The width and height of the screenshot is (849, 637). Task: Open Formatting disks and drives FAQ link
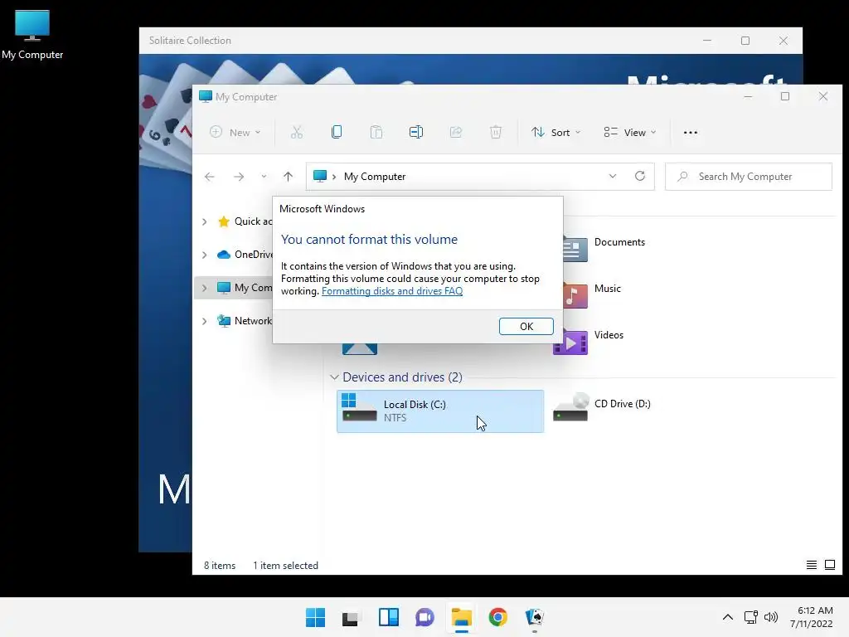point(392,291)
